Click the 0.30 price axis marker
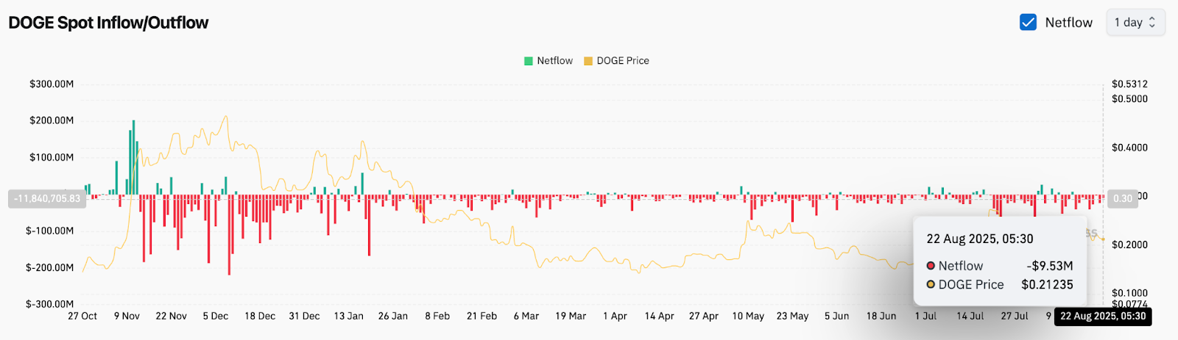The image size is (1178, 340). click(x=1123, y=198)
